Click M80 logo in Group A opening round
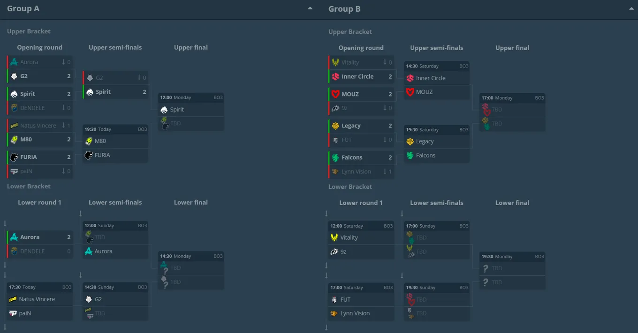638x333 pixels. click(x=14, y=139)
